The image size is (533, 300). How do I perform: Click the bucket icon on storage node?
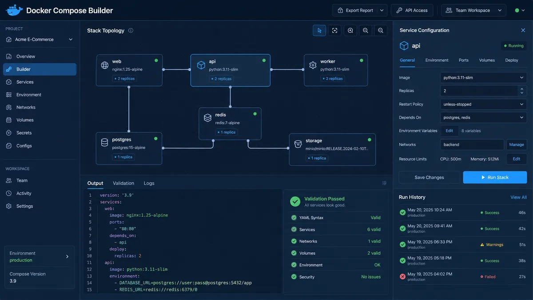coord(298,144)
